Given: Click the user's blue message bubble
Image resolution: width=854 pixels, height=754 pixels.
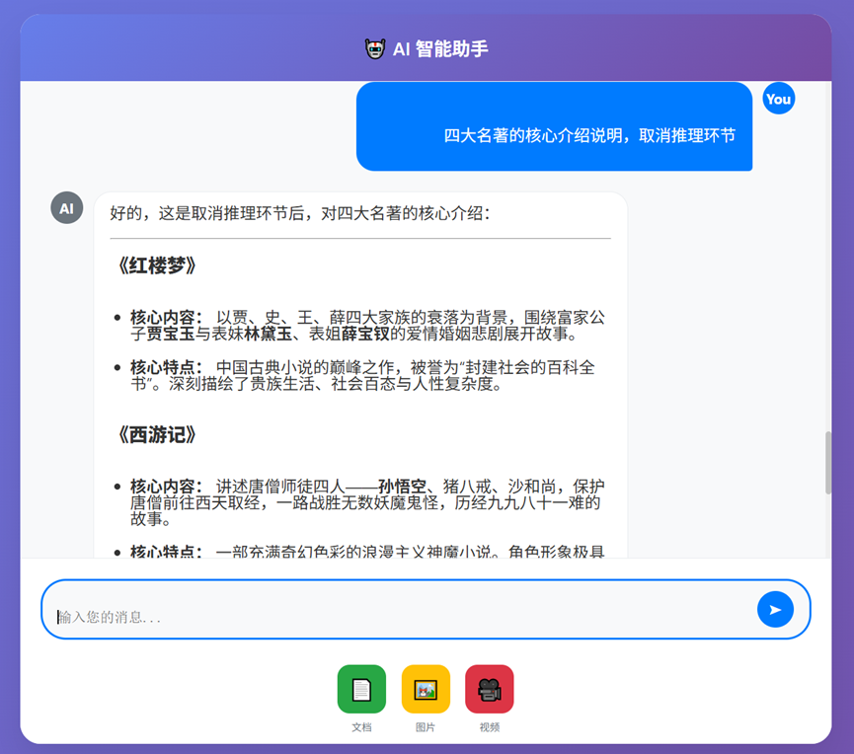Looking at the screenshot, I should (x=553, y=126).
